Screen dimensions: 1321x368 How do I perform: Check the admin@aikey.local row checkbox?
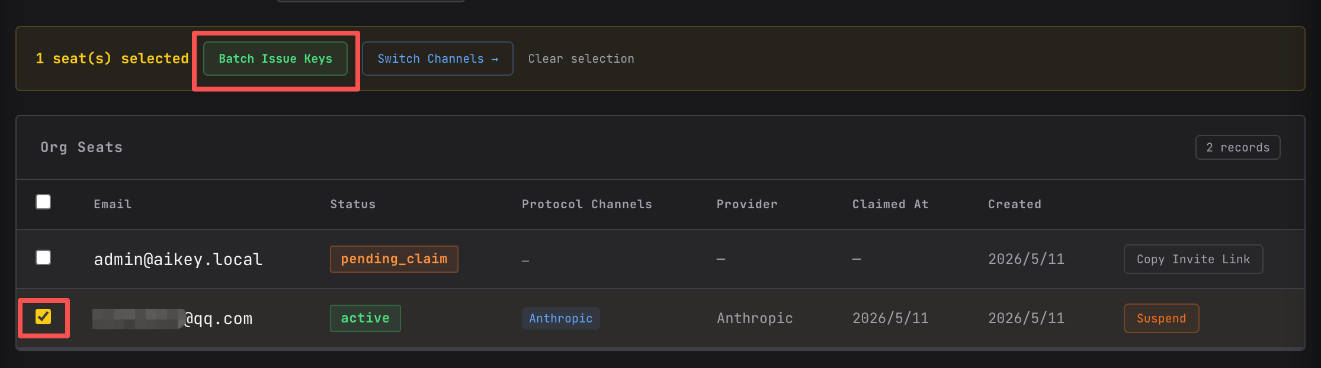click(x=43, y=257)
